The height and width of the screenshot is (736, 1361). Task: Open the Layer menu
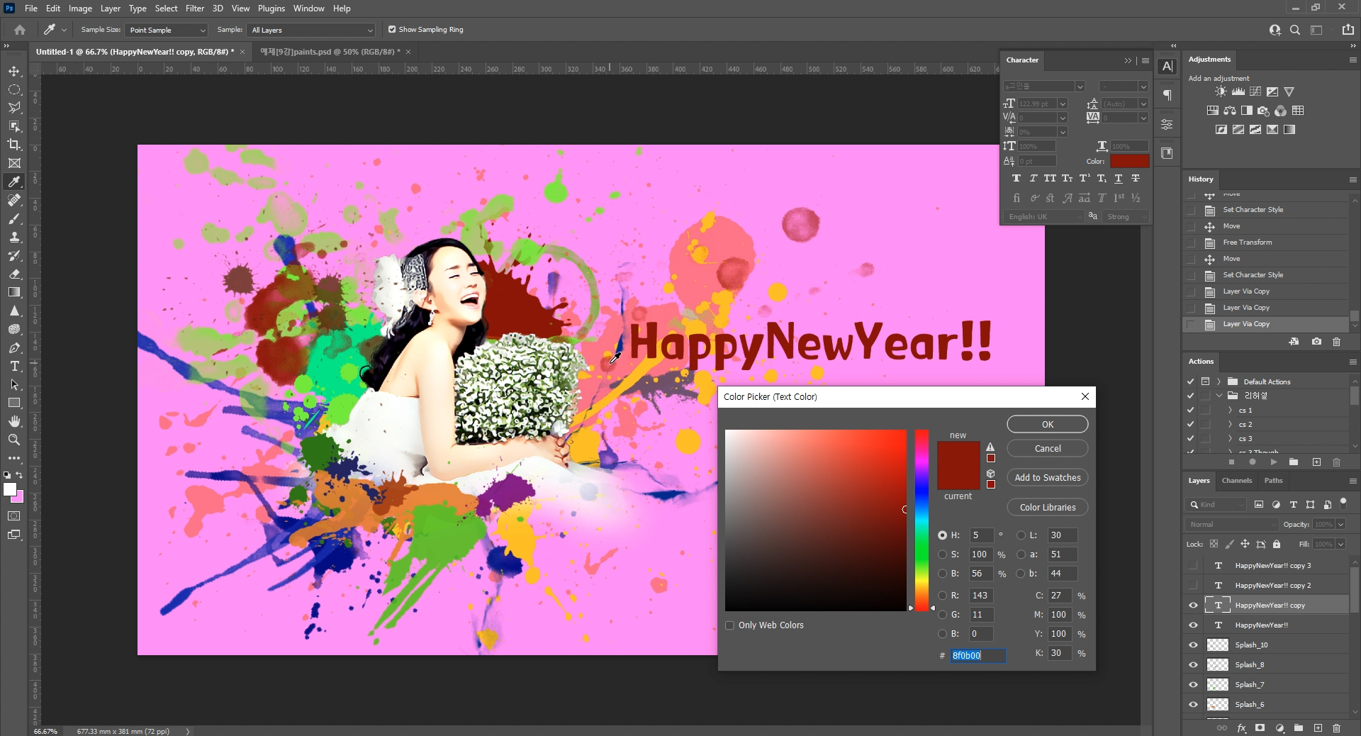tap(110, 9)
